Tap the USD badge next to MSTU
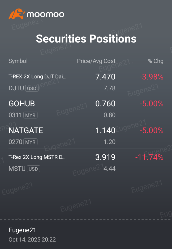Screen dimensions: 172x249 point(33,169)
